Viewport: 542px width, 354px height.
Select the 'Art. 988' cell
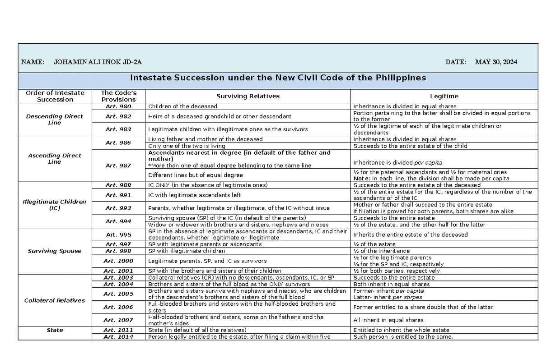(119, 185)
